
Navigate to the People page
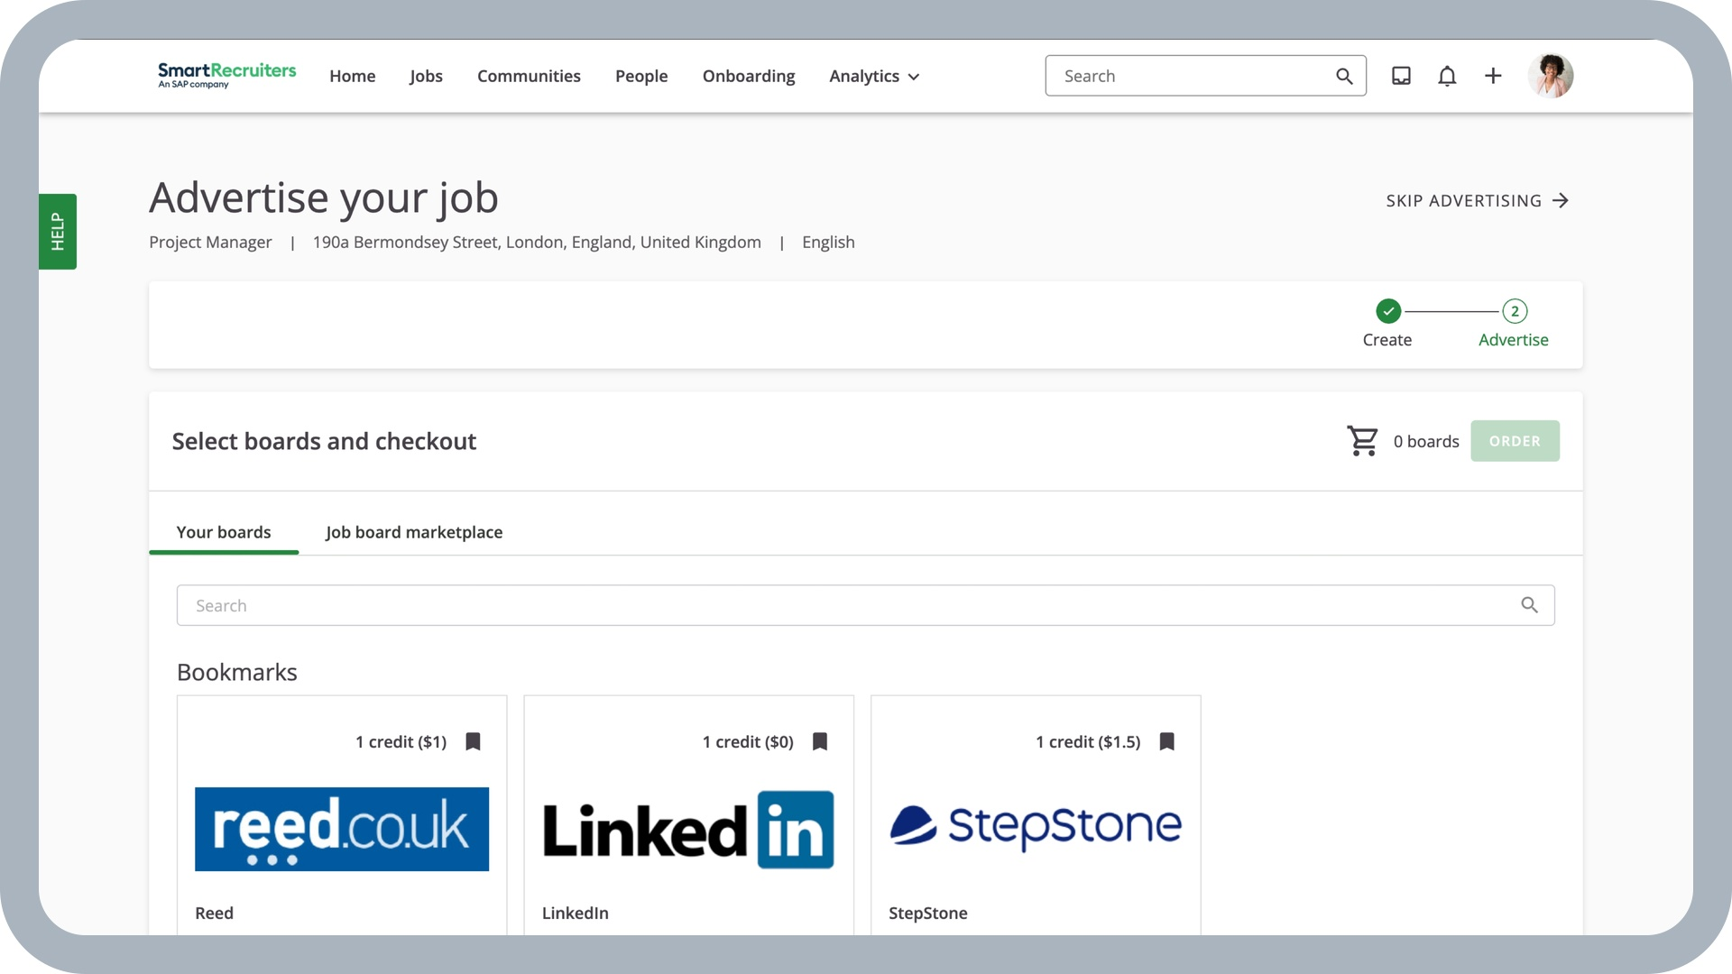click(641, 77)
